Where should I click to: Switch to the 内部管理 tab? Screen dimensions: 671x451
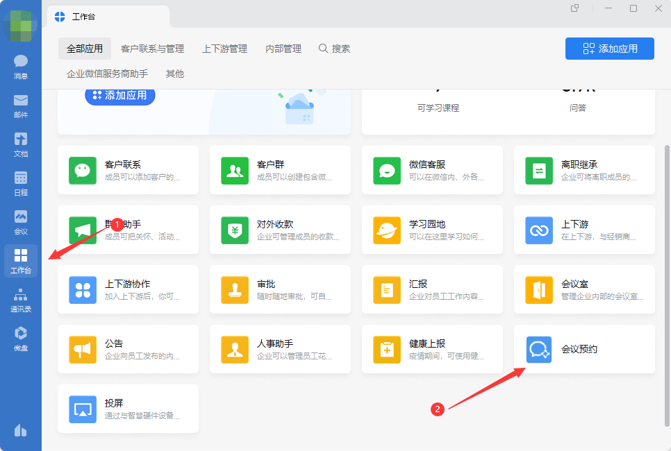(x=283, y=49)
